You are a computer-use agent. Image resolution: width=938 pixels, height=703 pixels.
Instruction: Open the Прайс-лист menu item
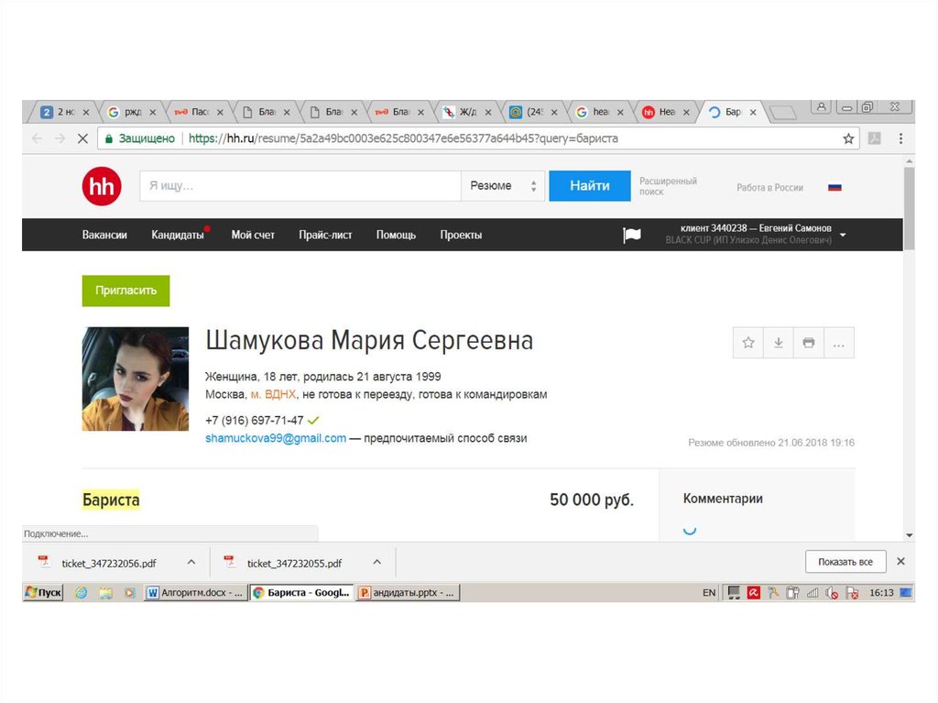click(x=325, y=235)
